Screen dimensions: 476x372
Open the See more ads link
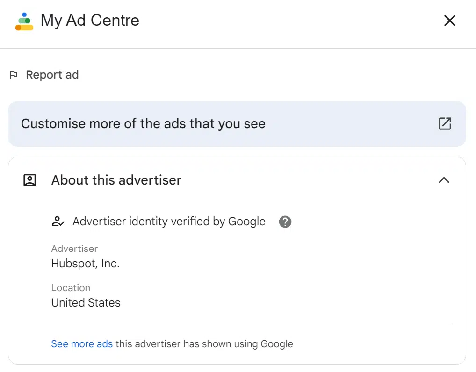click(82, 344)
